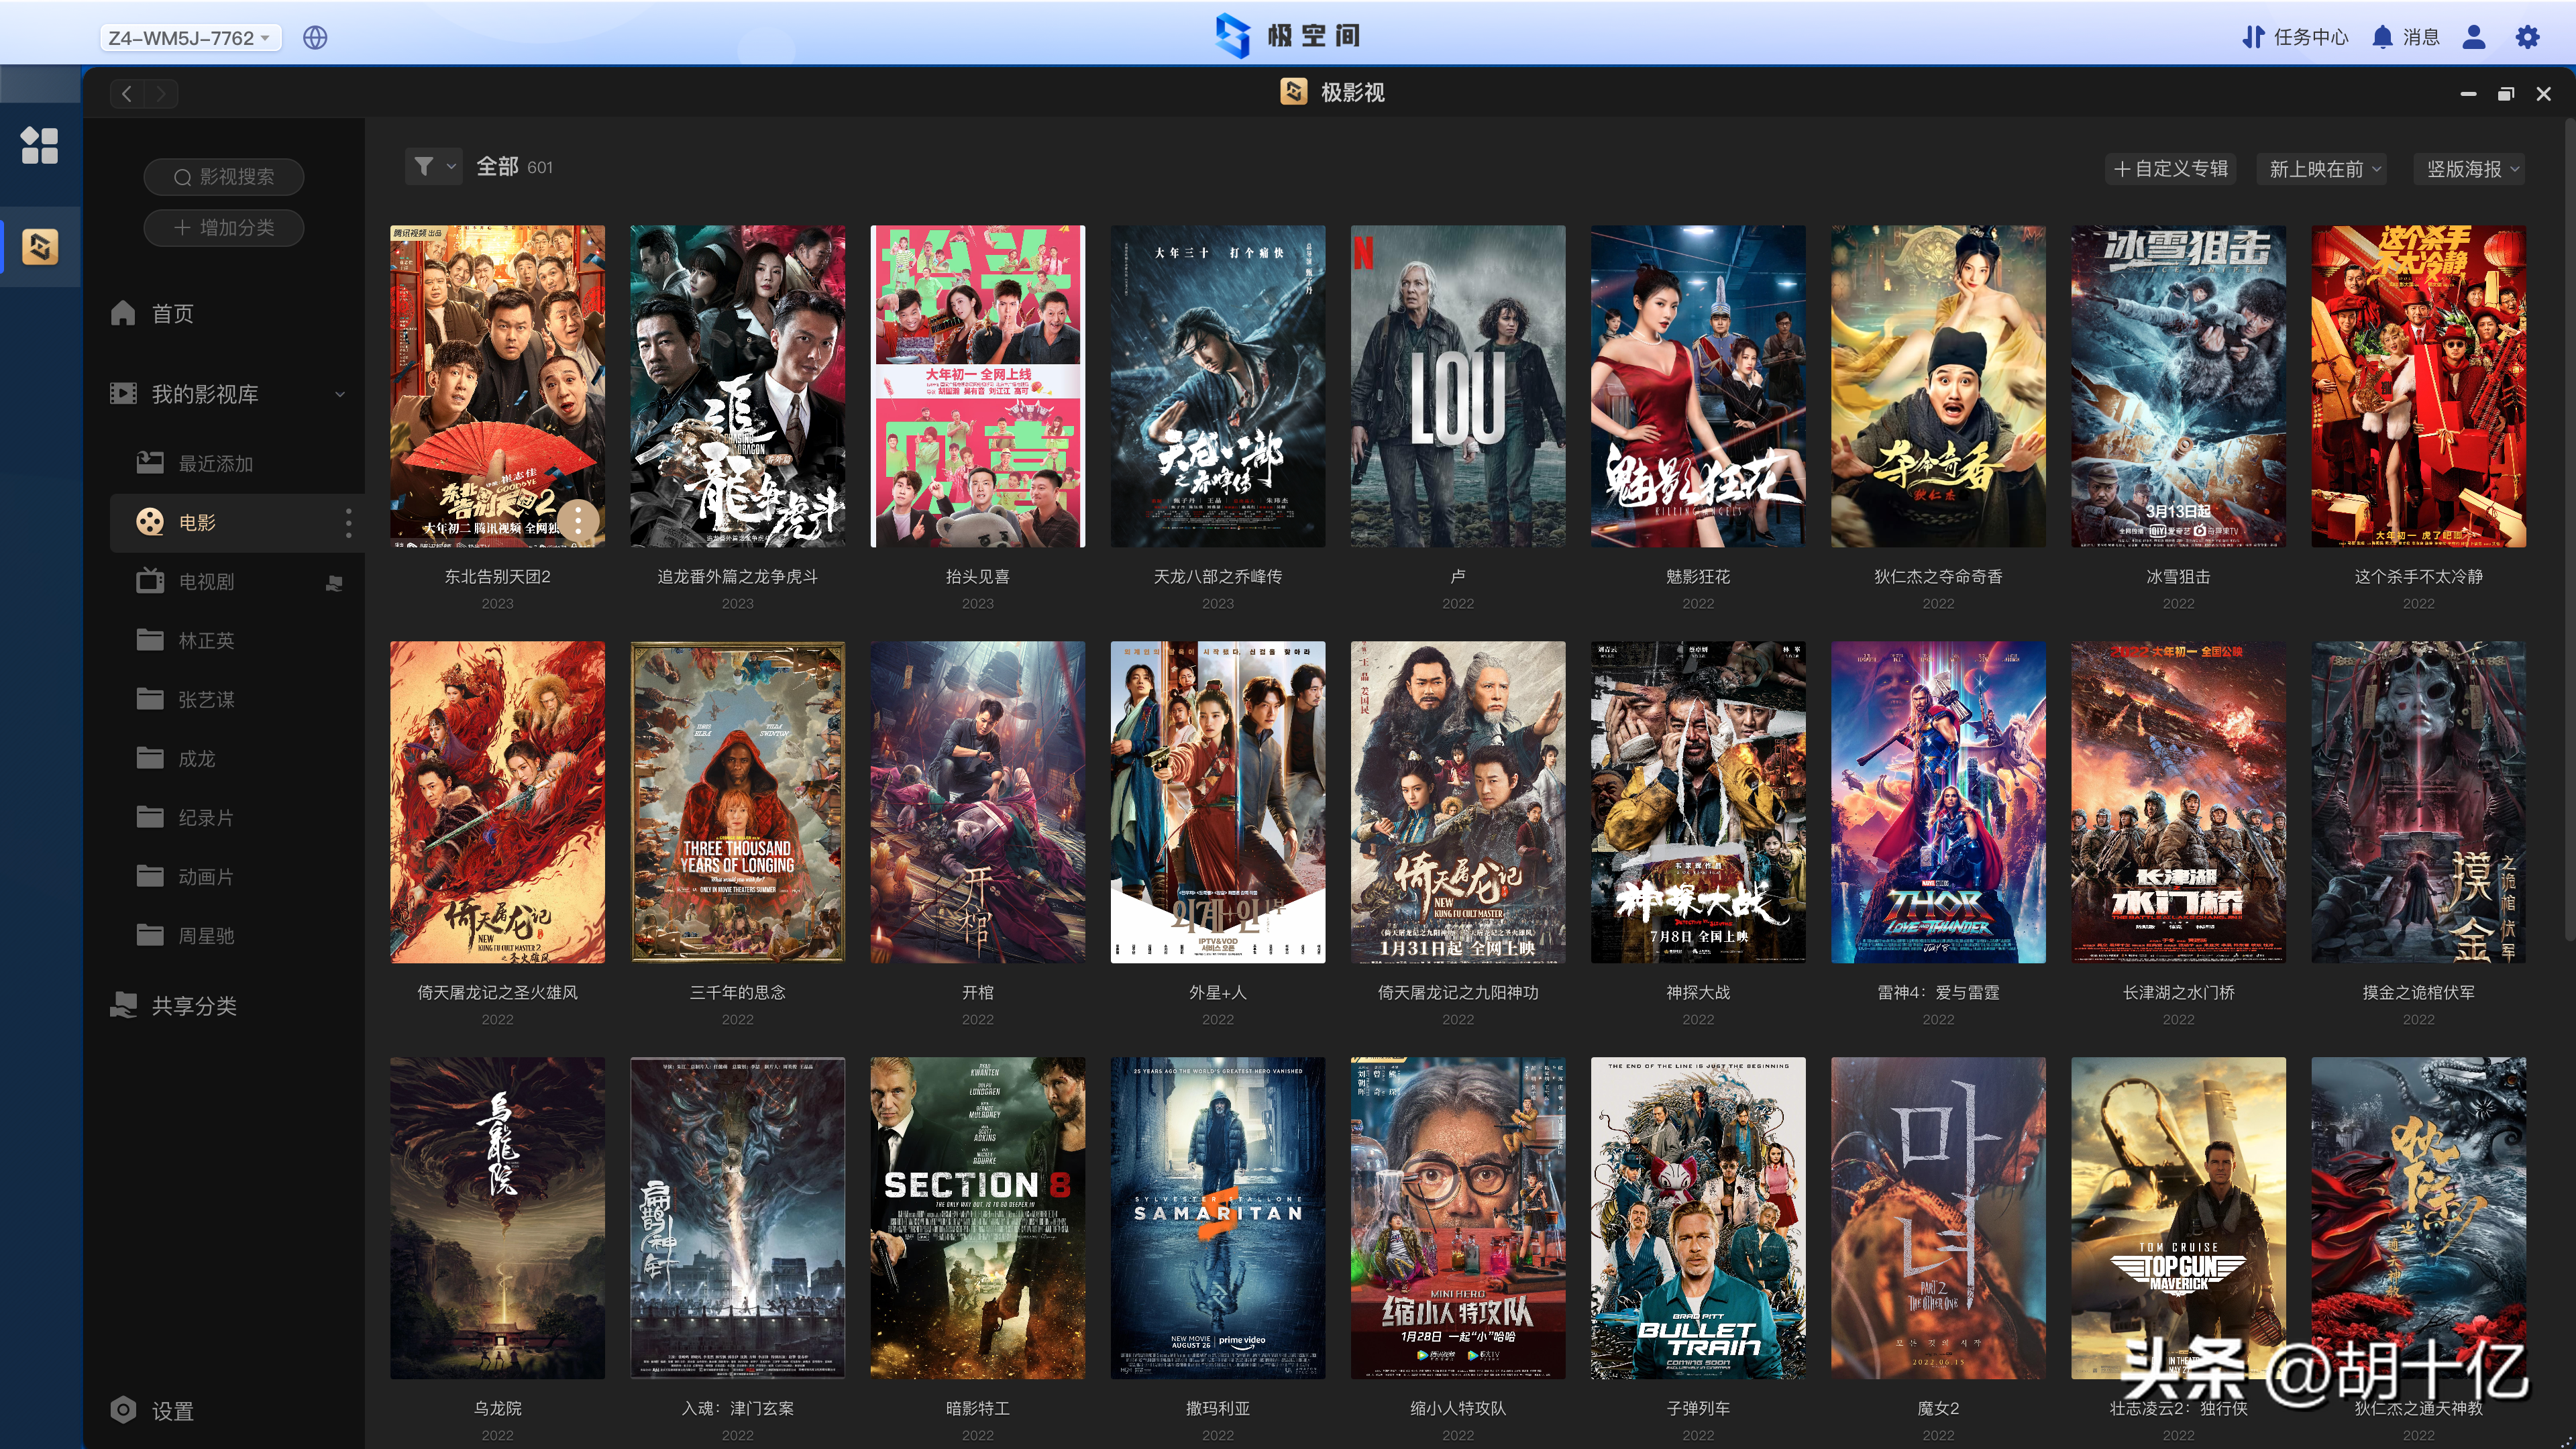
Task: Open 任务中心 task center
Action: pos(2295,37)
